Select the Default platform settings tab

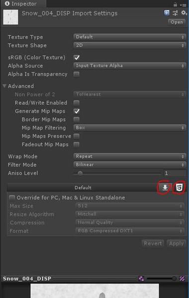click(83, 188)
